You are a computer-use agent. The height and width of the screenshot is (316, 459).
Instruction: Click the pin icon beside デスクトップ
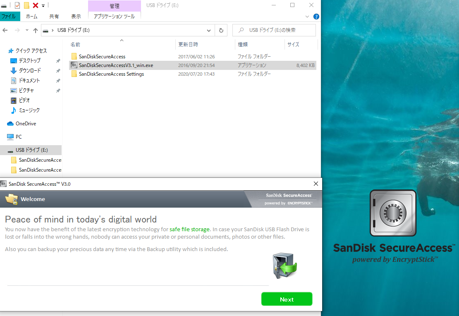(58, 61)
